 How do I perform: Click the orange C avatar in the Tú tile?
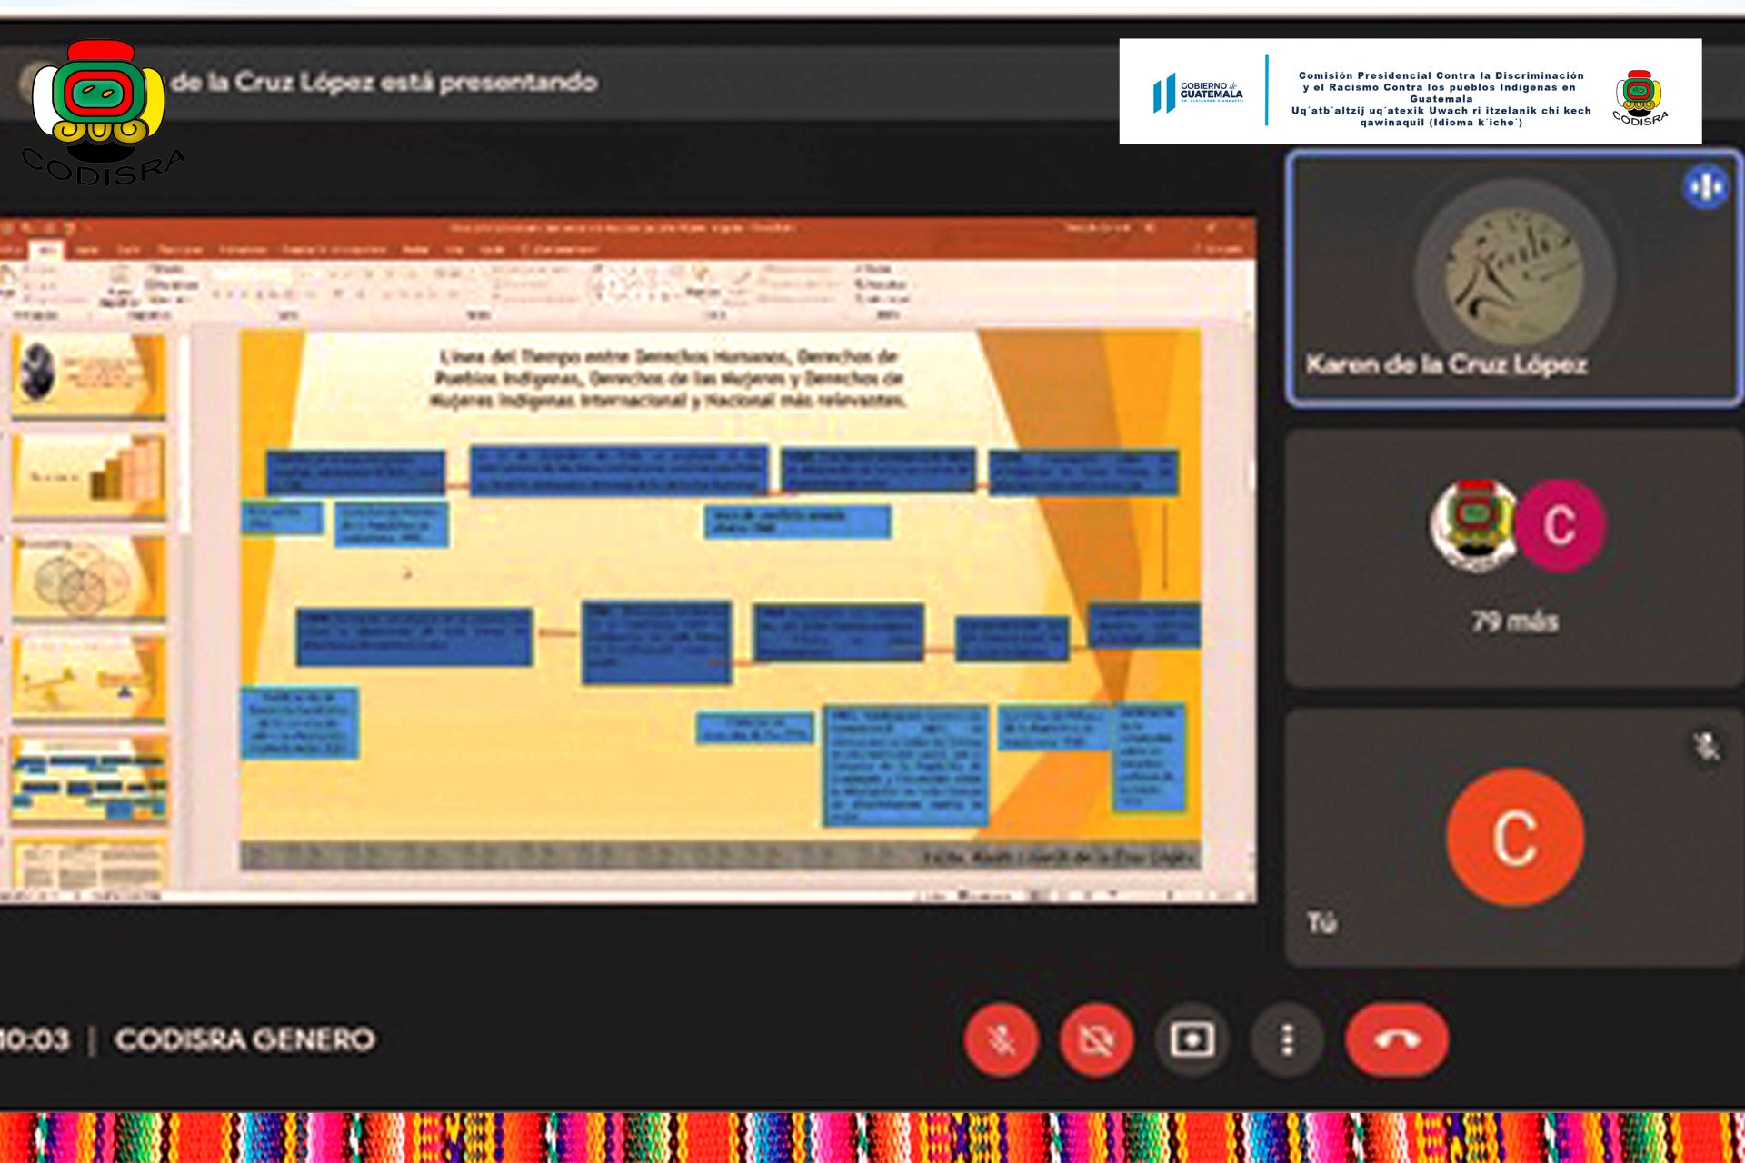pyautogui.click(x=1514, y=837)
